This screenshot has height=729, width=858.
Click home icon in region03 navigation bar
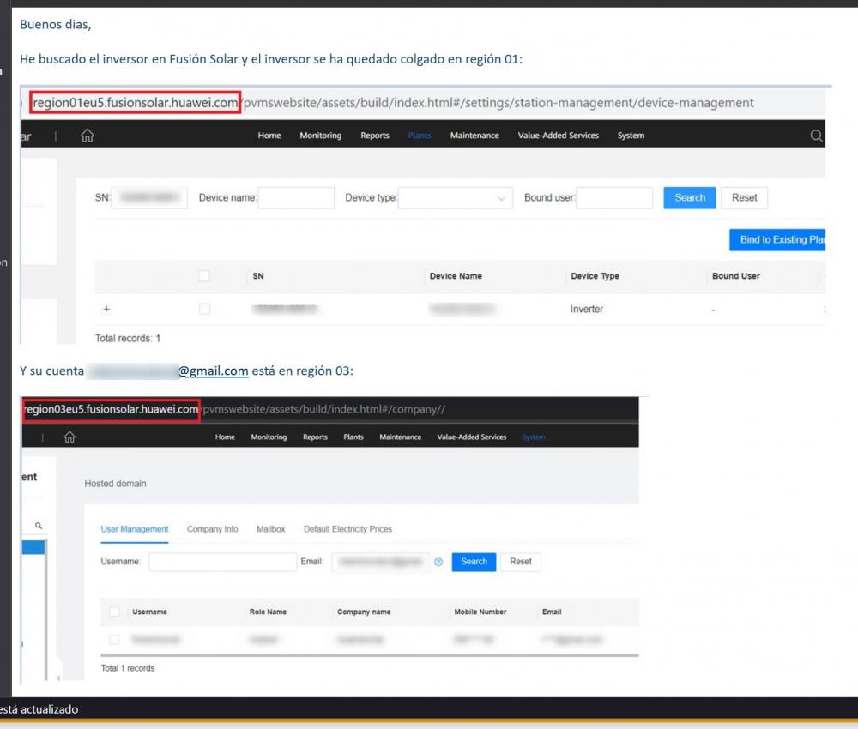[69, 437]
